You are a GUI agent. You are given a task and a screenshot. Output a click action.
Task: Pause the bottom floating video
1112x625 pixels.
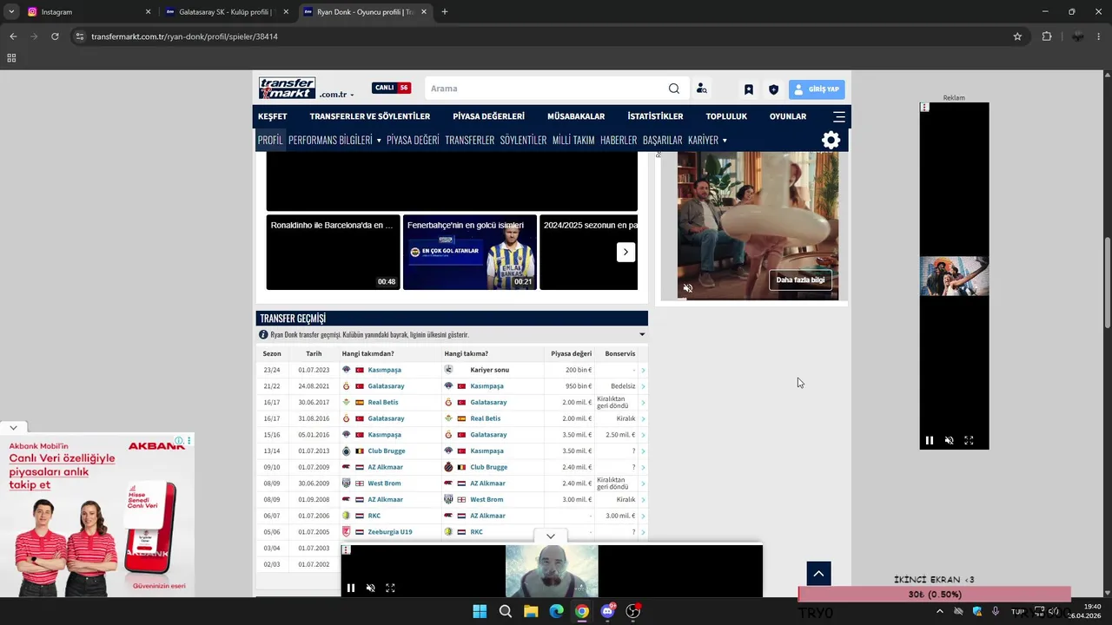351,588
